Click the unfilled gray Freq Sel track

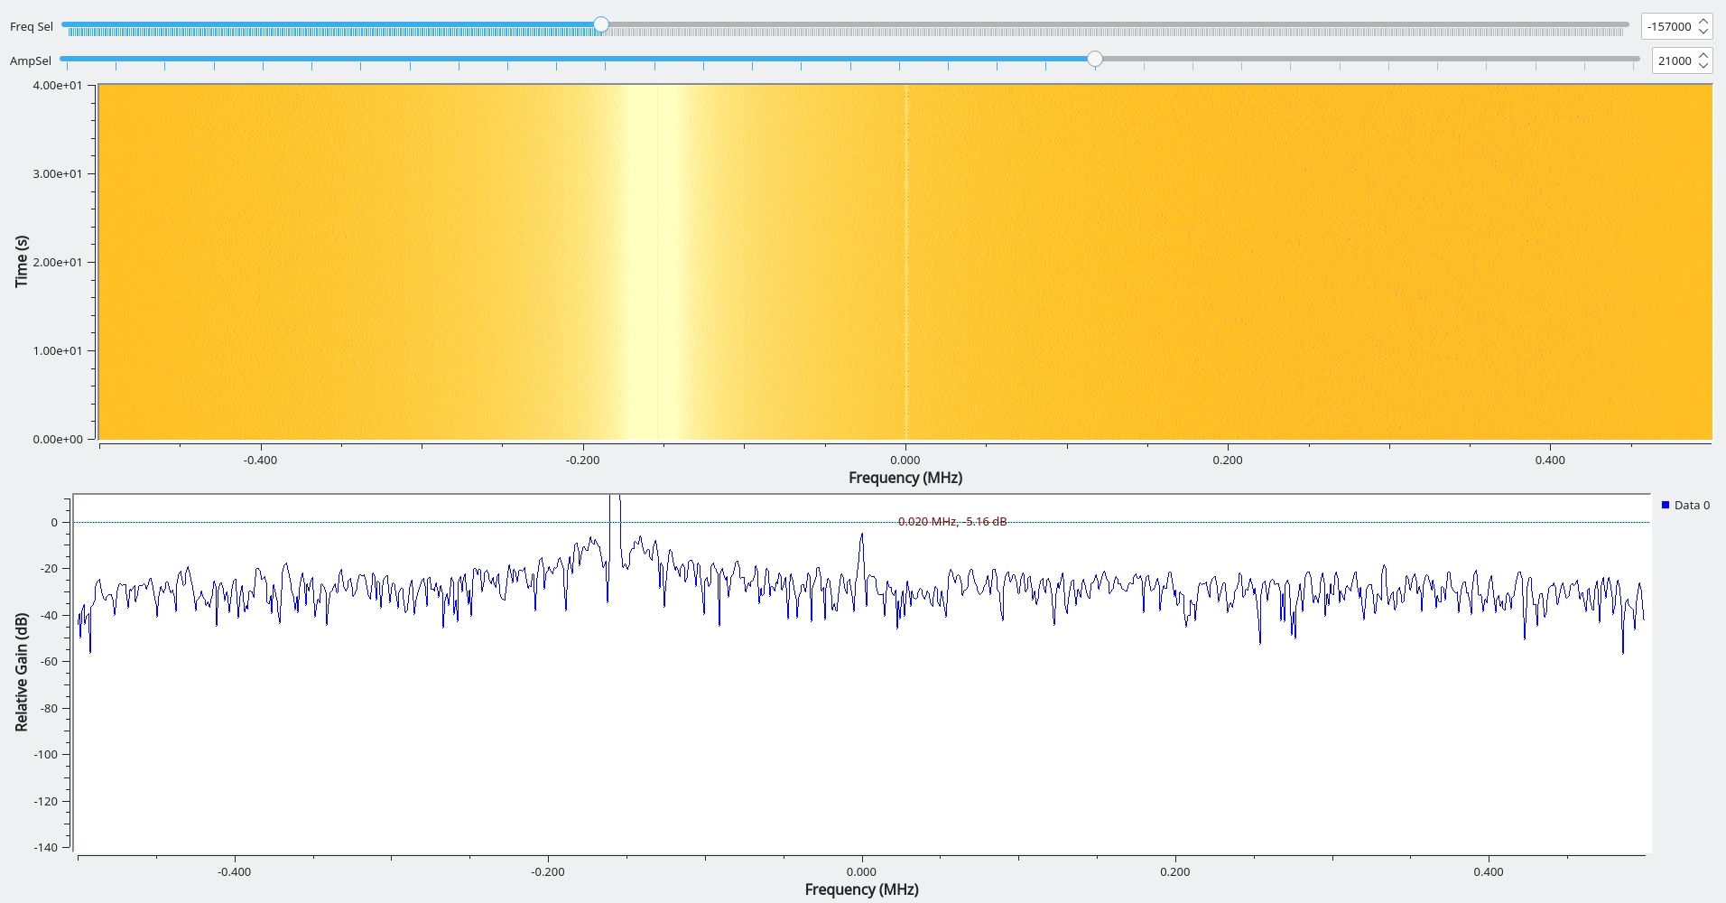[1110, 24]
